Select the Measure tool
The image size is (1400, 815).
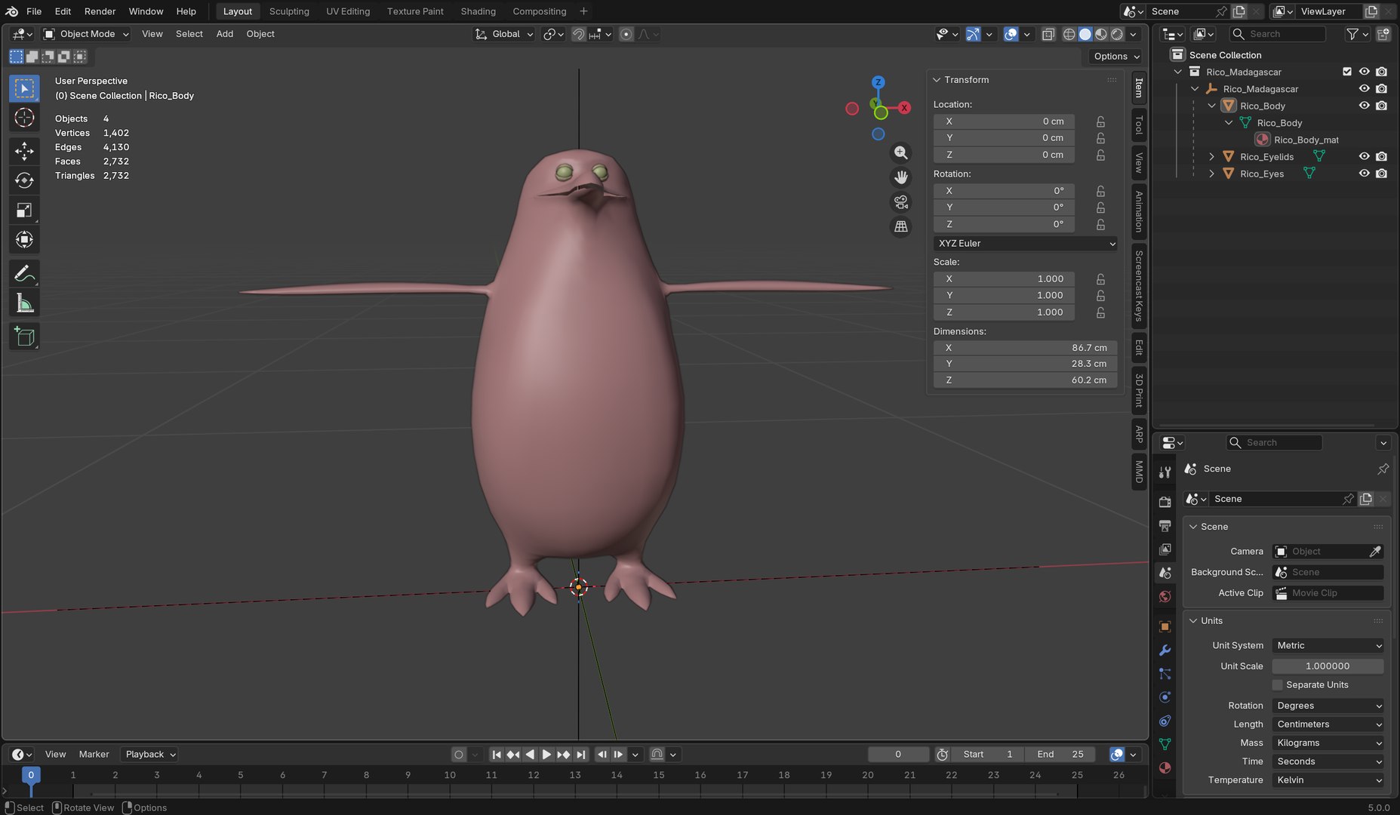click(x=24, y=303)
